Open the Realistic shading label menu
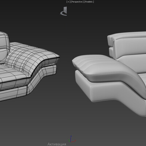Image resolution: width=146 pixels, height=146 pixels. [x=89, y=2]
